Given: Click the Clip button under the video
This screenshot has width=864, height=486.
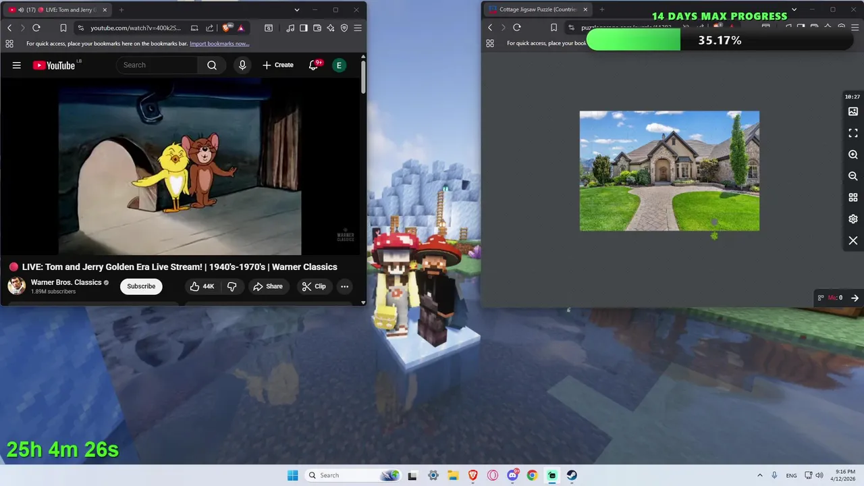Looking at the screenshot, I should point(314,286).
